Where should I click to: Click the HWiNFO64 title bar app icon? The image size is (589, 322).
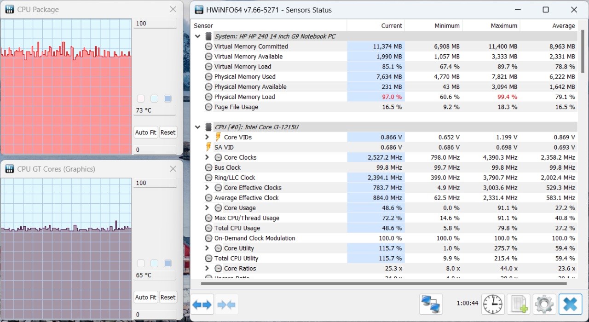click(x=199, y=10)
